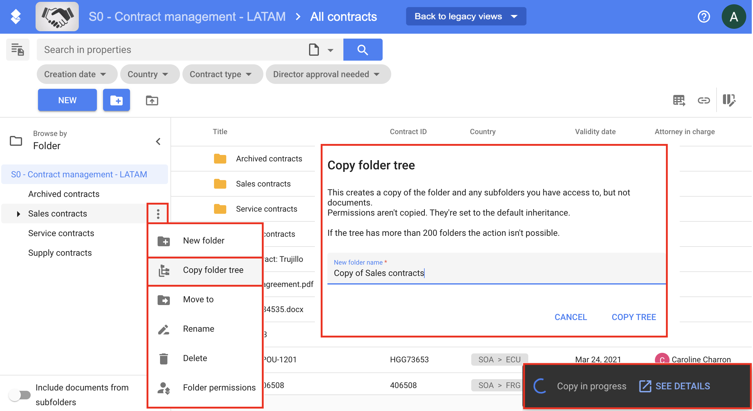Image resolution: width=753 pixels, height=411 pixels.
Task: Select Archived contracts in folder tree
Action: [x=64, y=194]
